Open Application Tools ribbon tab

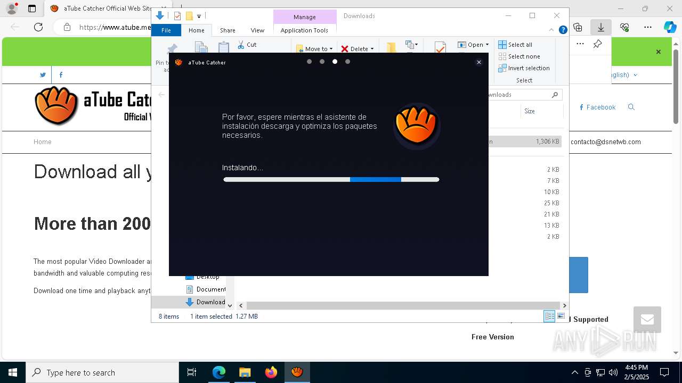304,30
